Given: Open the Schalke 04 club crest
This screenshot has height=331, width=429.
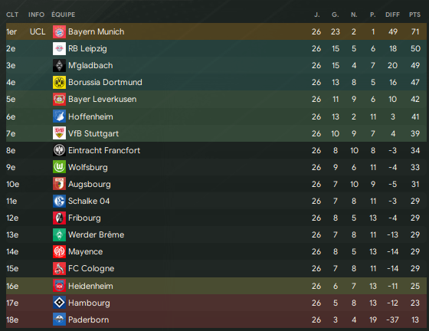Looking at the screenshot, I should (59, 201).
